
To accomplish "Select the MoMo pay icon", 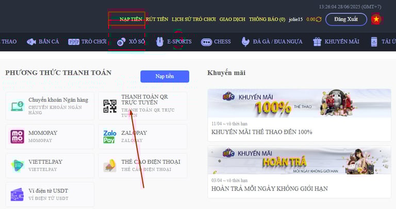I will pos(17,136).
